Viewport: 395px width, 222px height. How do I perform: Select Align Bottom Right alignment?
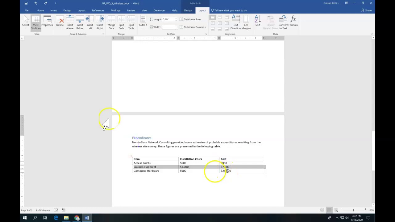(226, 29)
